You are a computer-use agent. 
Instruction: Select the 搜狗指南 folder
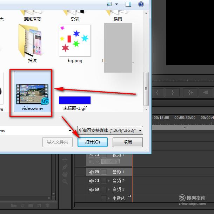(x=32, y=16)
